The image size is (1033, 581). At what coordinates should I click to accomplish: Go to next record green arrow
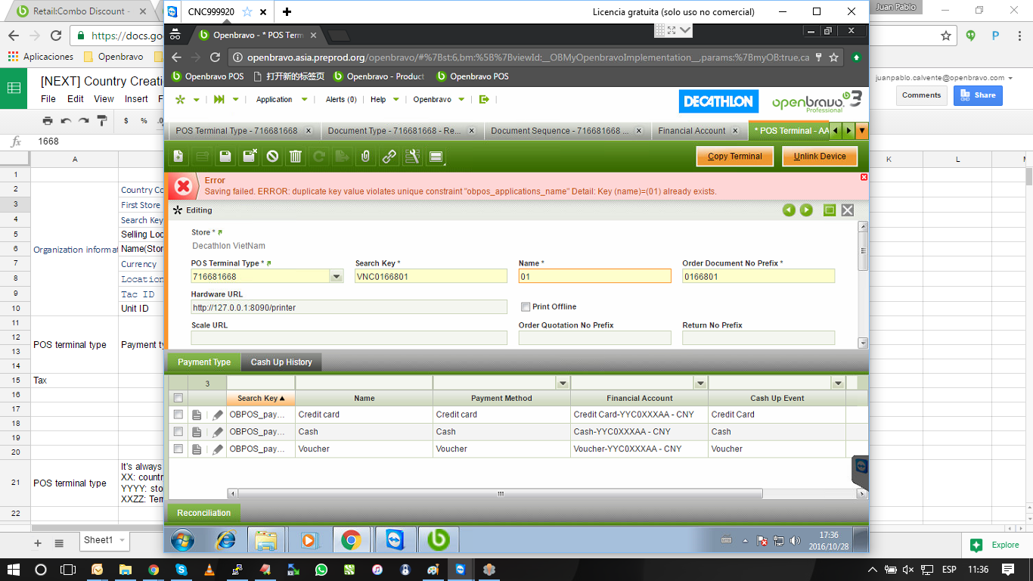[x=806, y=210]
